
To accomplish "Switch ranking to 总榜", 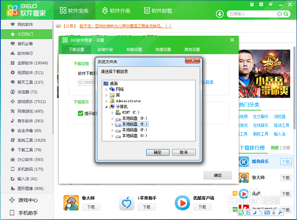I will click(286, 148).
